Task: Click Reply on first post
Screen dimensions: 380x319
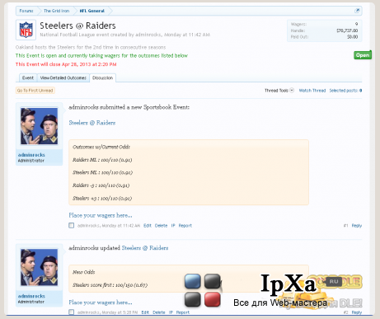Action: (x=357, y=226)
